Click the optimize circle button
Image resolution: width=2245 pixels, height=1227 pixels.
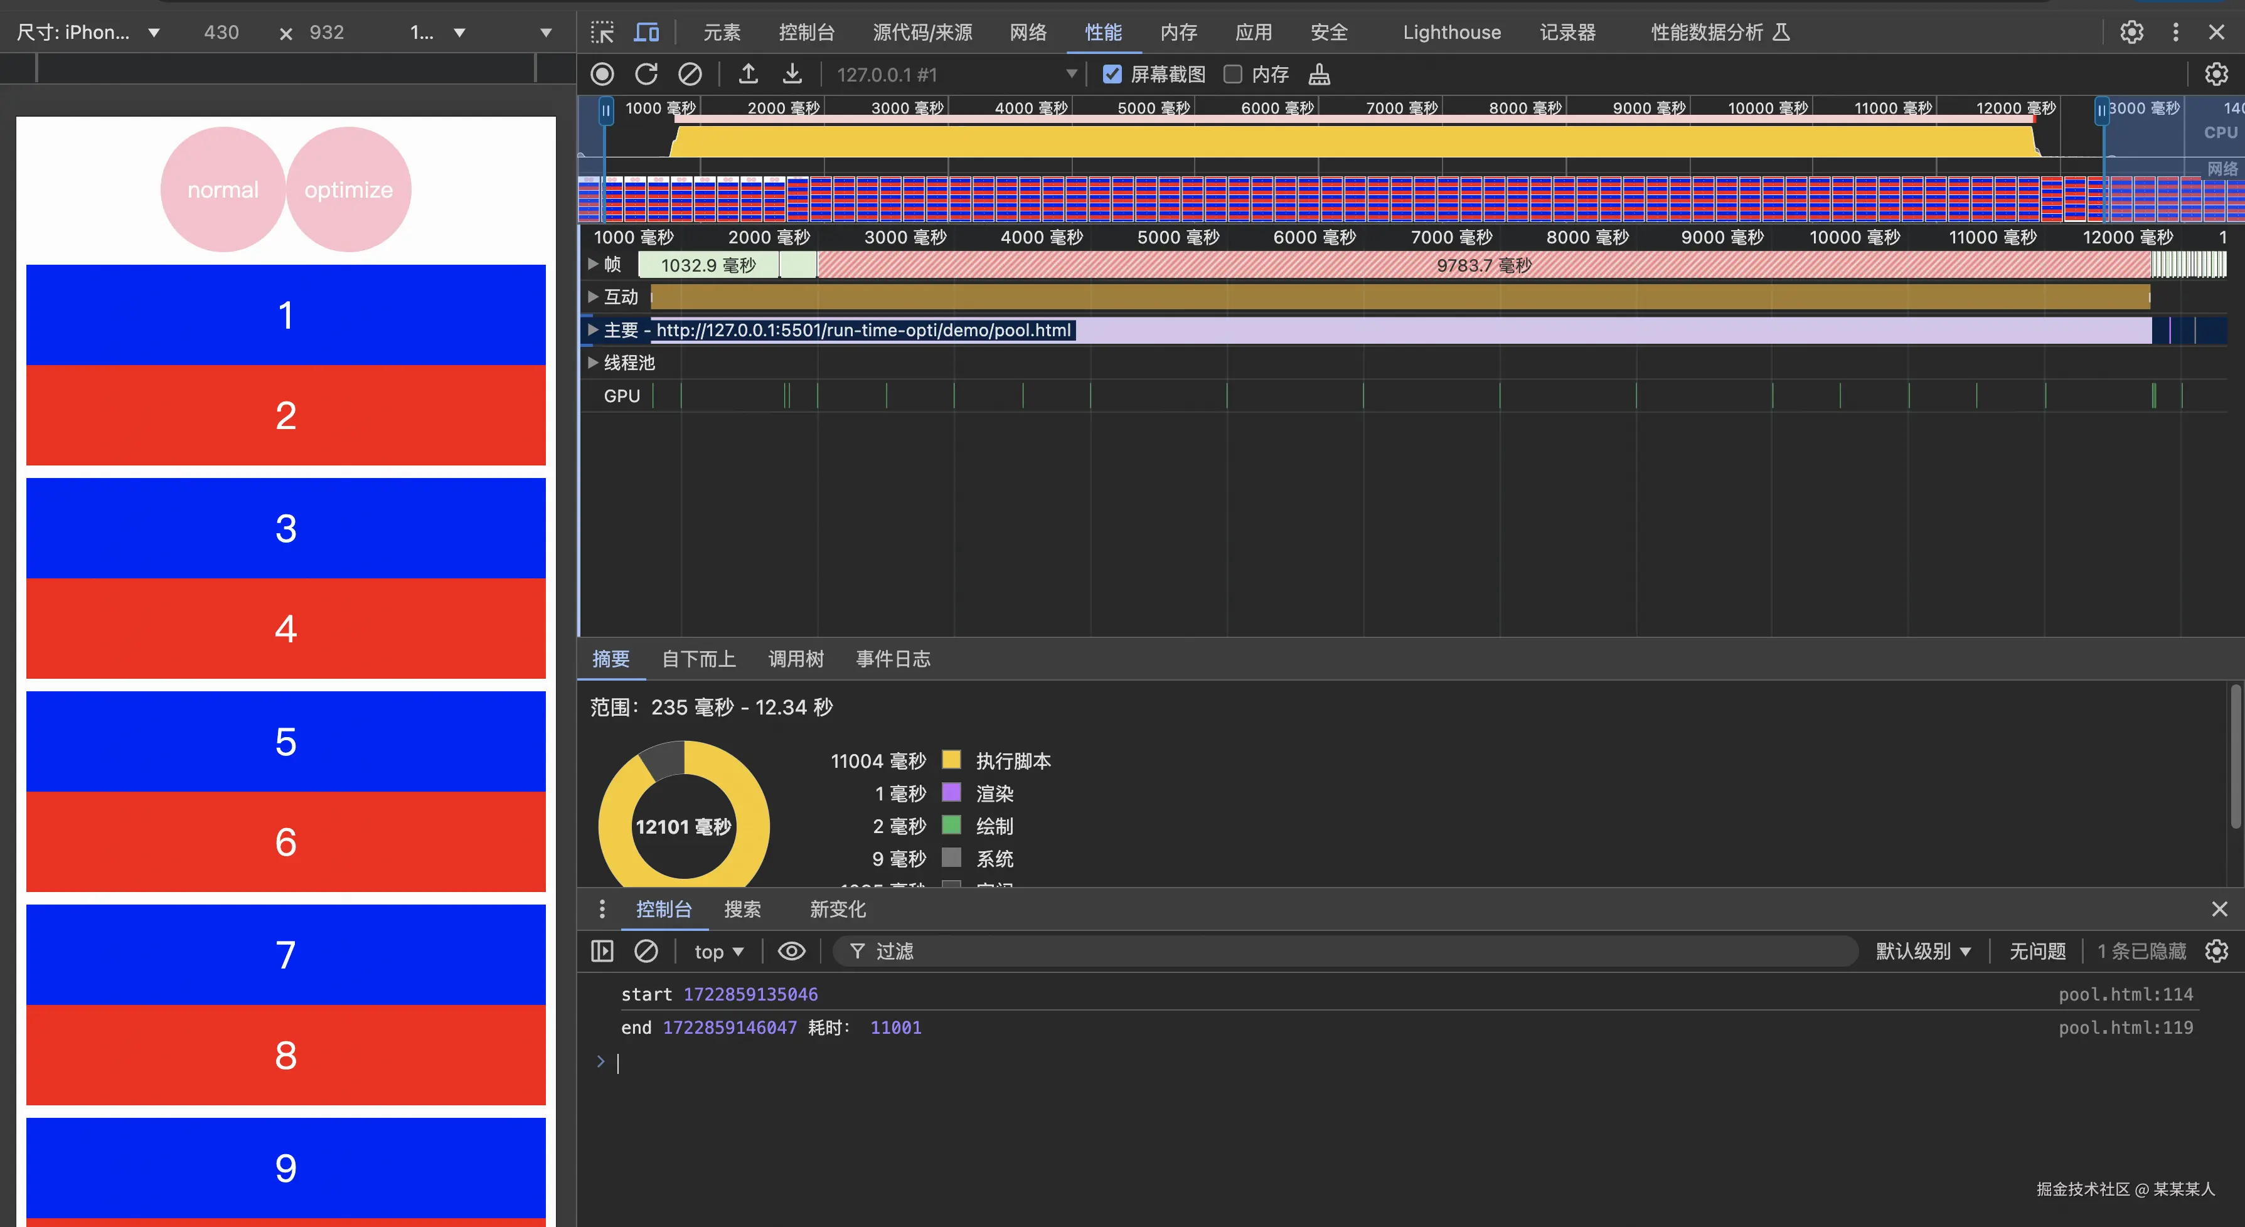point(349,189)
